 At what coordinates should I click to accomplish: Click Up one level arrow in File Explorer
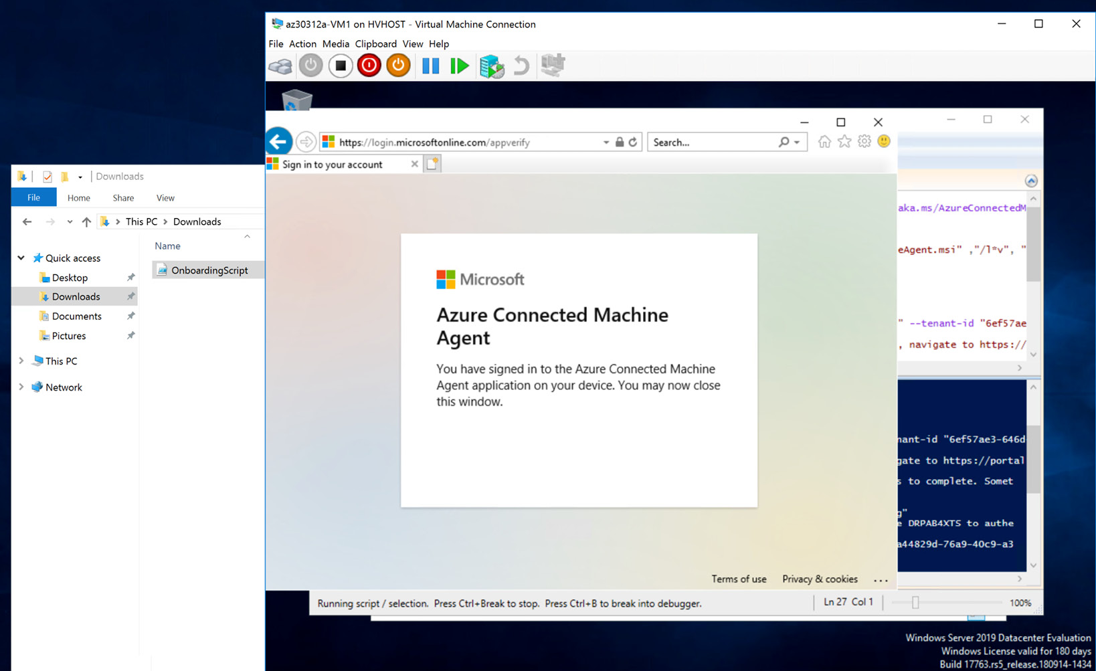86,222
